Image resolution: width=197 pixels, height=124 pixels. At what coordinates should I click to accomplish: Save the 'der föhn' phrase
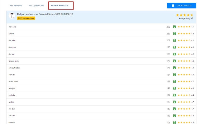tap(174, 41)
